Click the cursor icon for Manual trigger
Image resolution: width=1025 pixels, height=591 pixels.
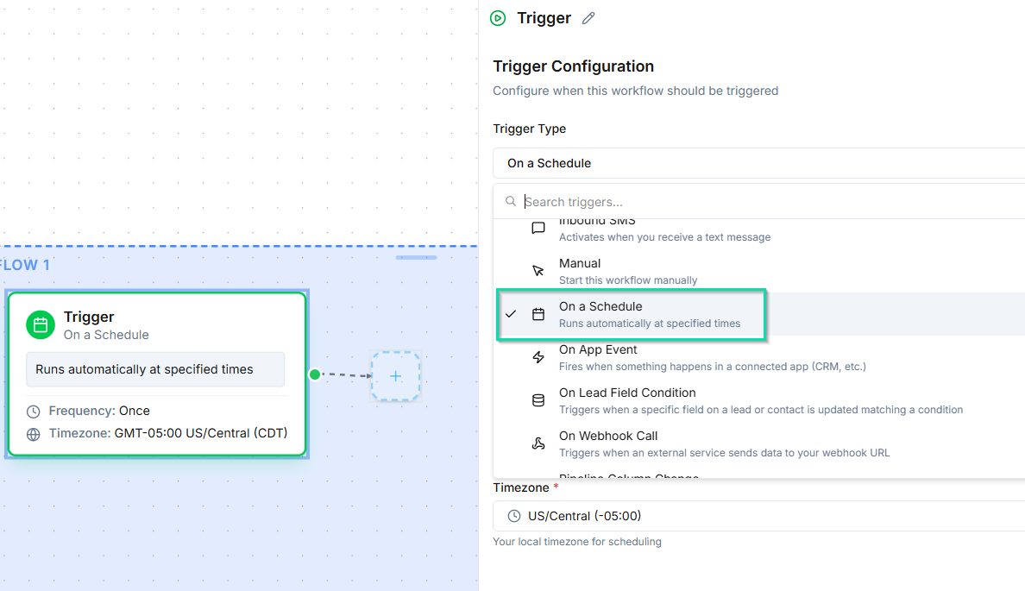538,271
